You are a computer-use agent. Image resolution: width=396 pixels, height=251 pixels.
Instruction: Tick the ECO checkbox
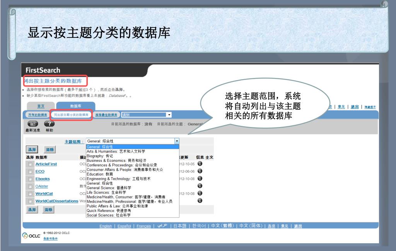(30, 171)
